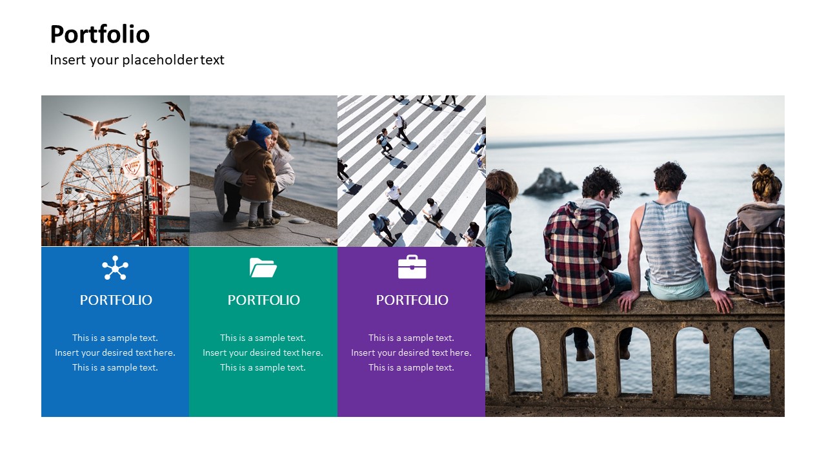The image size is (826, 464).
Task: Click the crosswalk pedestrians image
Action: point(412,171)
